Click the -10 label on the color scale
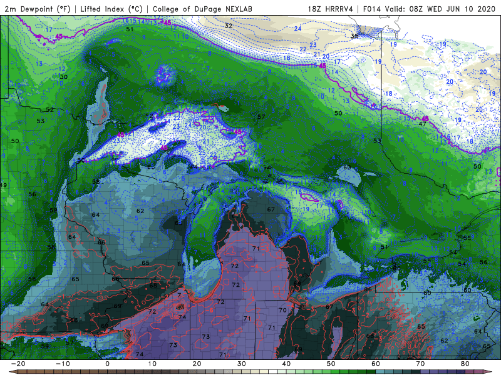 63,364
